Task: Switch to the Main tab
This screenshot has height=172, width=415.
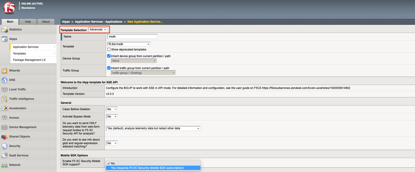Action: pyautogui.click(x=10, y=22)
